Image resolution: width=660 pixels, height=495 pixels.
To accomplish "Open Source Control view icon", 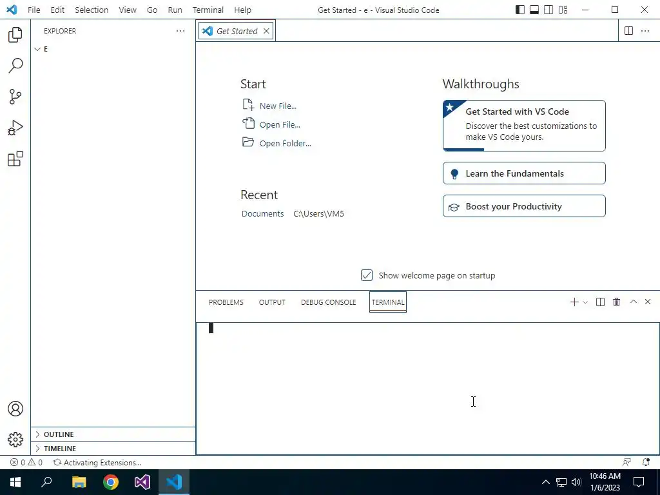I will (15, 97).
